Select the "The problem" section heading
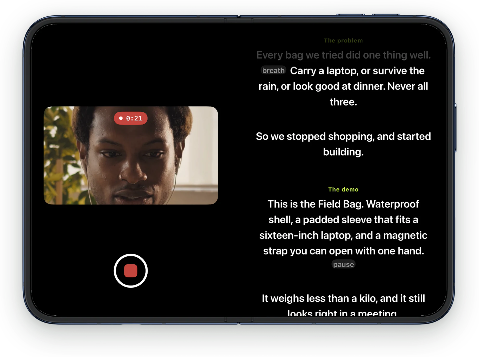 pyautogui.click(x=343, y=41)
